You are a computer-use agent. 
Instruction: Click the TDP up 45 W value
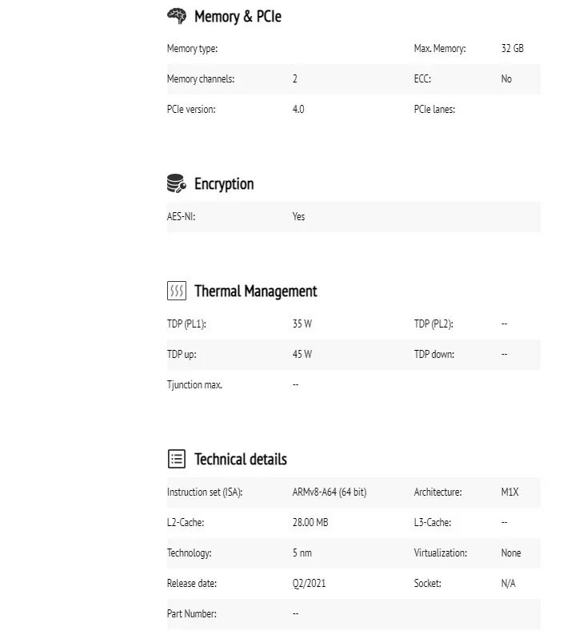point(302,354)
